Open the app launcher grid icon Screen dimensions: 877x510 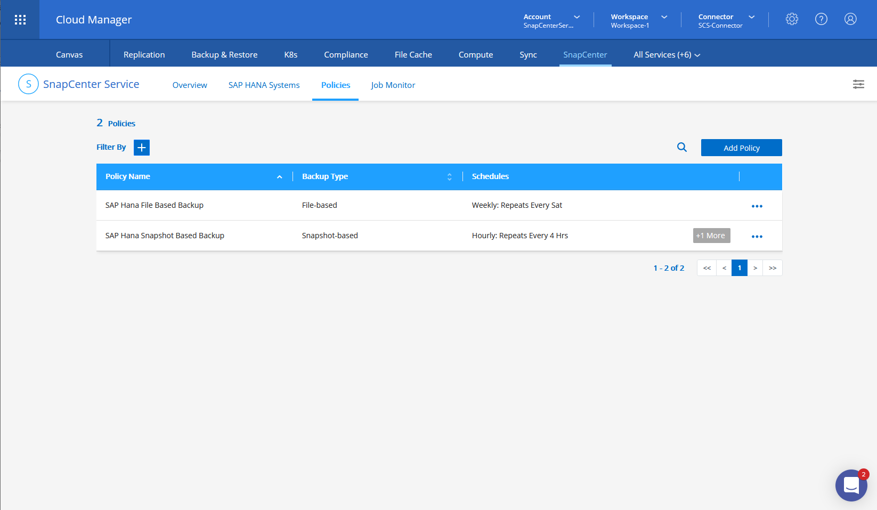(20, 20)
